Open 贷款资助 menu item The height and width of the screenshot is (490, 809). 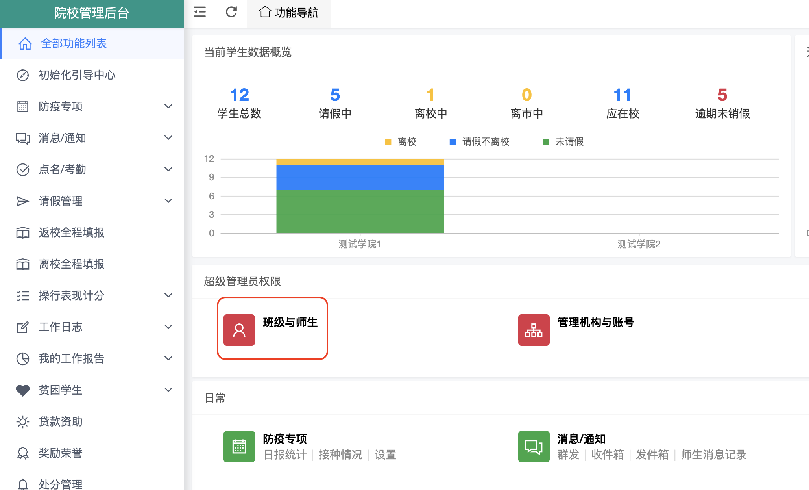click(x=92, y=421)
